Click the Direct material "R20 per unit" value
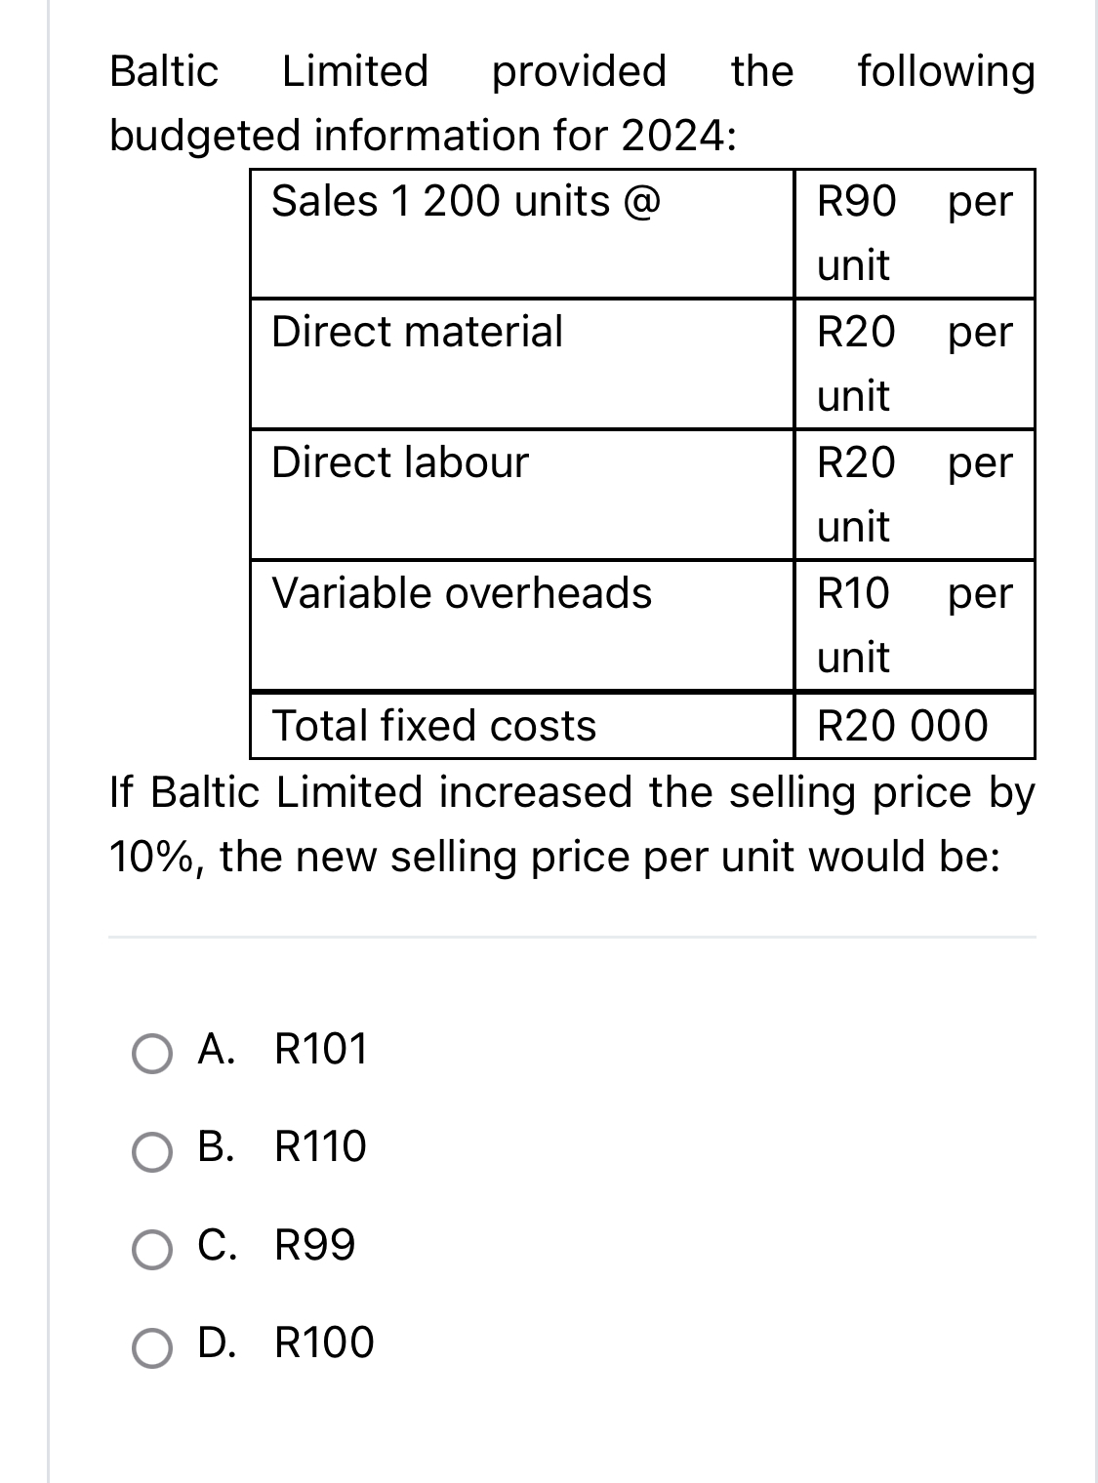The height and width of the screenshot is (1483, 1098). pyautogui.click(x=915, y=363)
